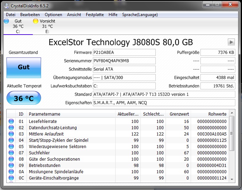Click the Wiederzugewiesene Sektoren parameter name
This screenshot has width=242, height=190.
pos(57,146)
